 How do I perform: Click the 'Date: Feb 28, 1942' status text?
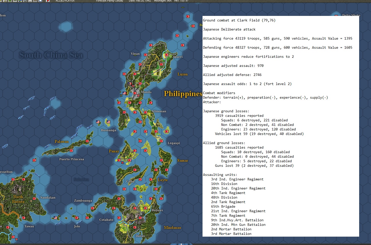(x=140, y=1)
